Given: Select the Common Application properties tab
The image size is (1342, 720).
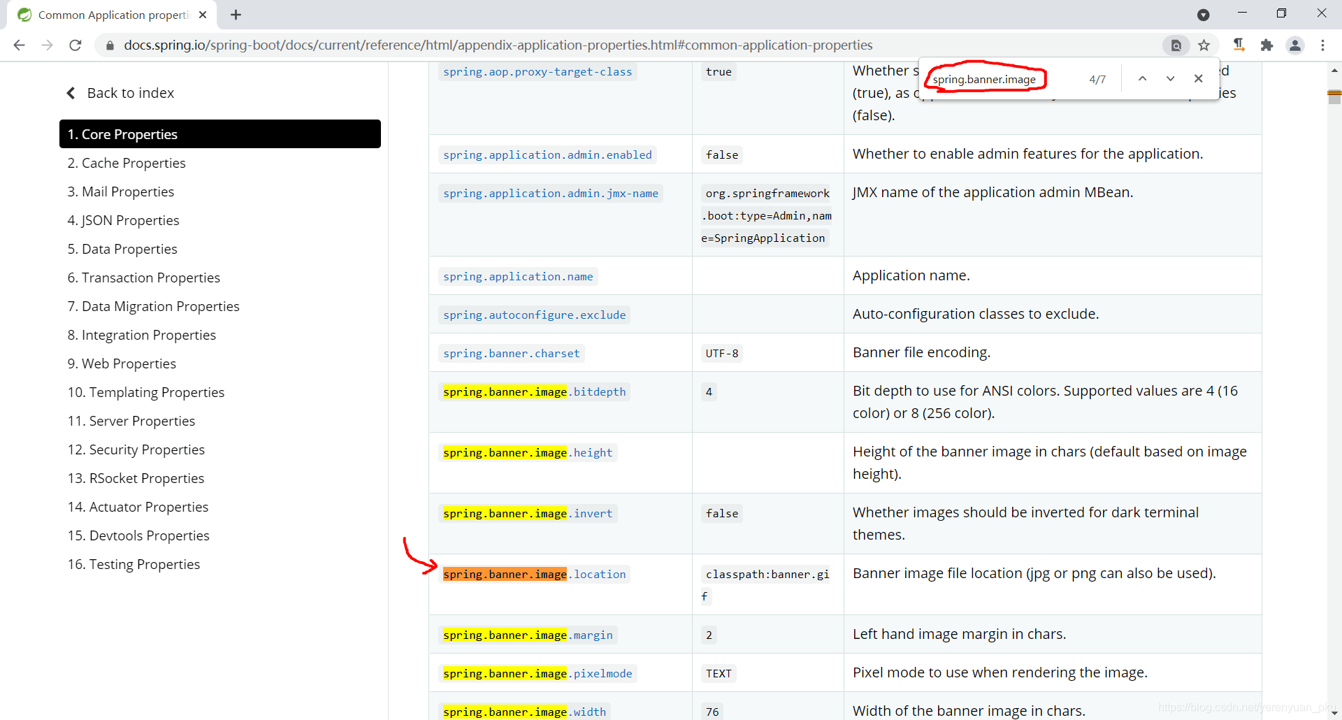Looking at the screenshot, I should click(112, 15).
